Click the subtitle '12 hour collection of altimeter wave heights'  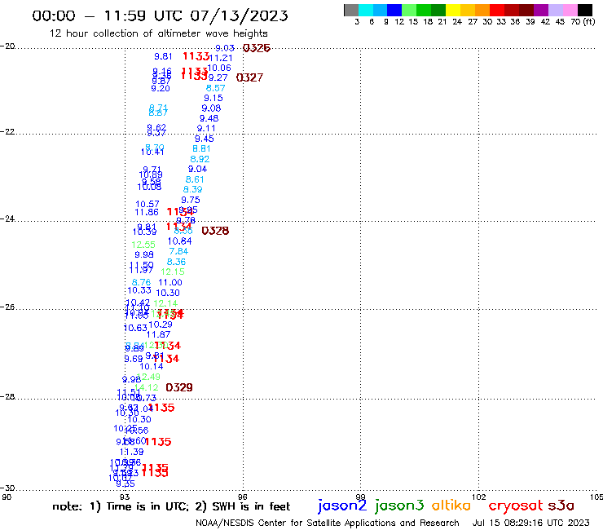[158, 33]
